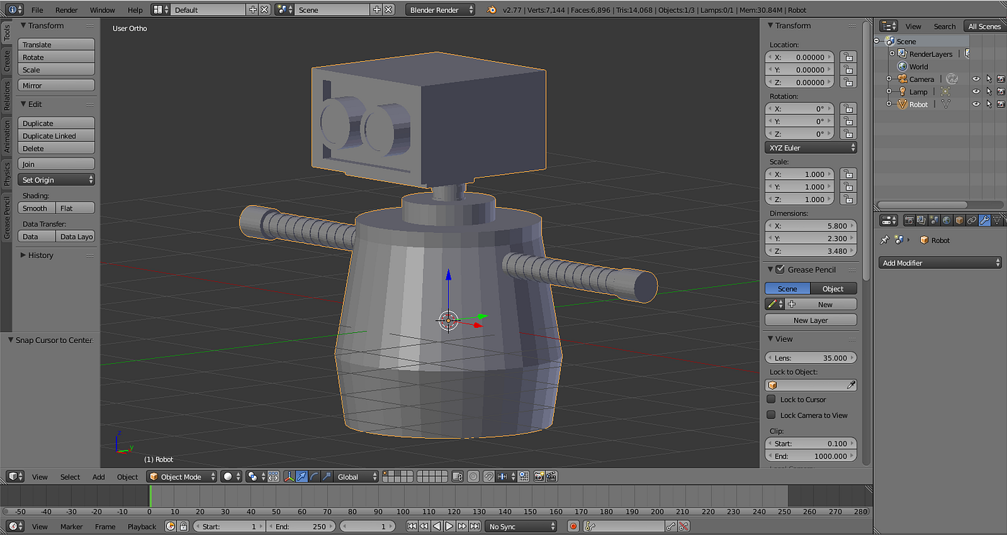Click the delete keyframes crossed key icon
This screenshot has height=535, width=1007.
click(x=684, y=526)
